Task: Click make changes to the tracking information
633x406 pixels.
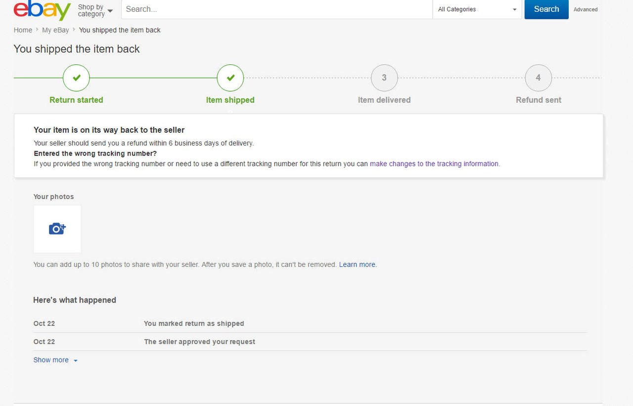Action: (x=434, y=164)
